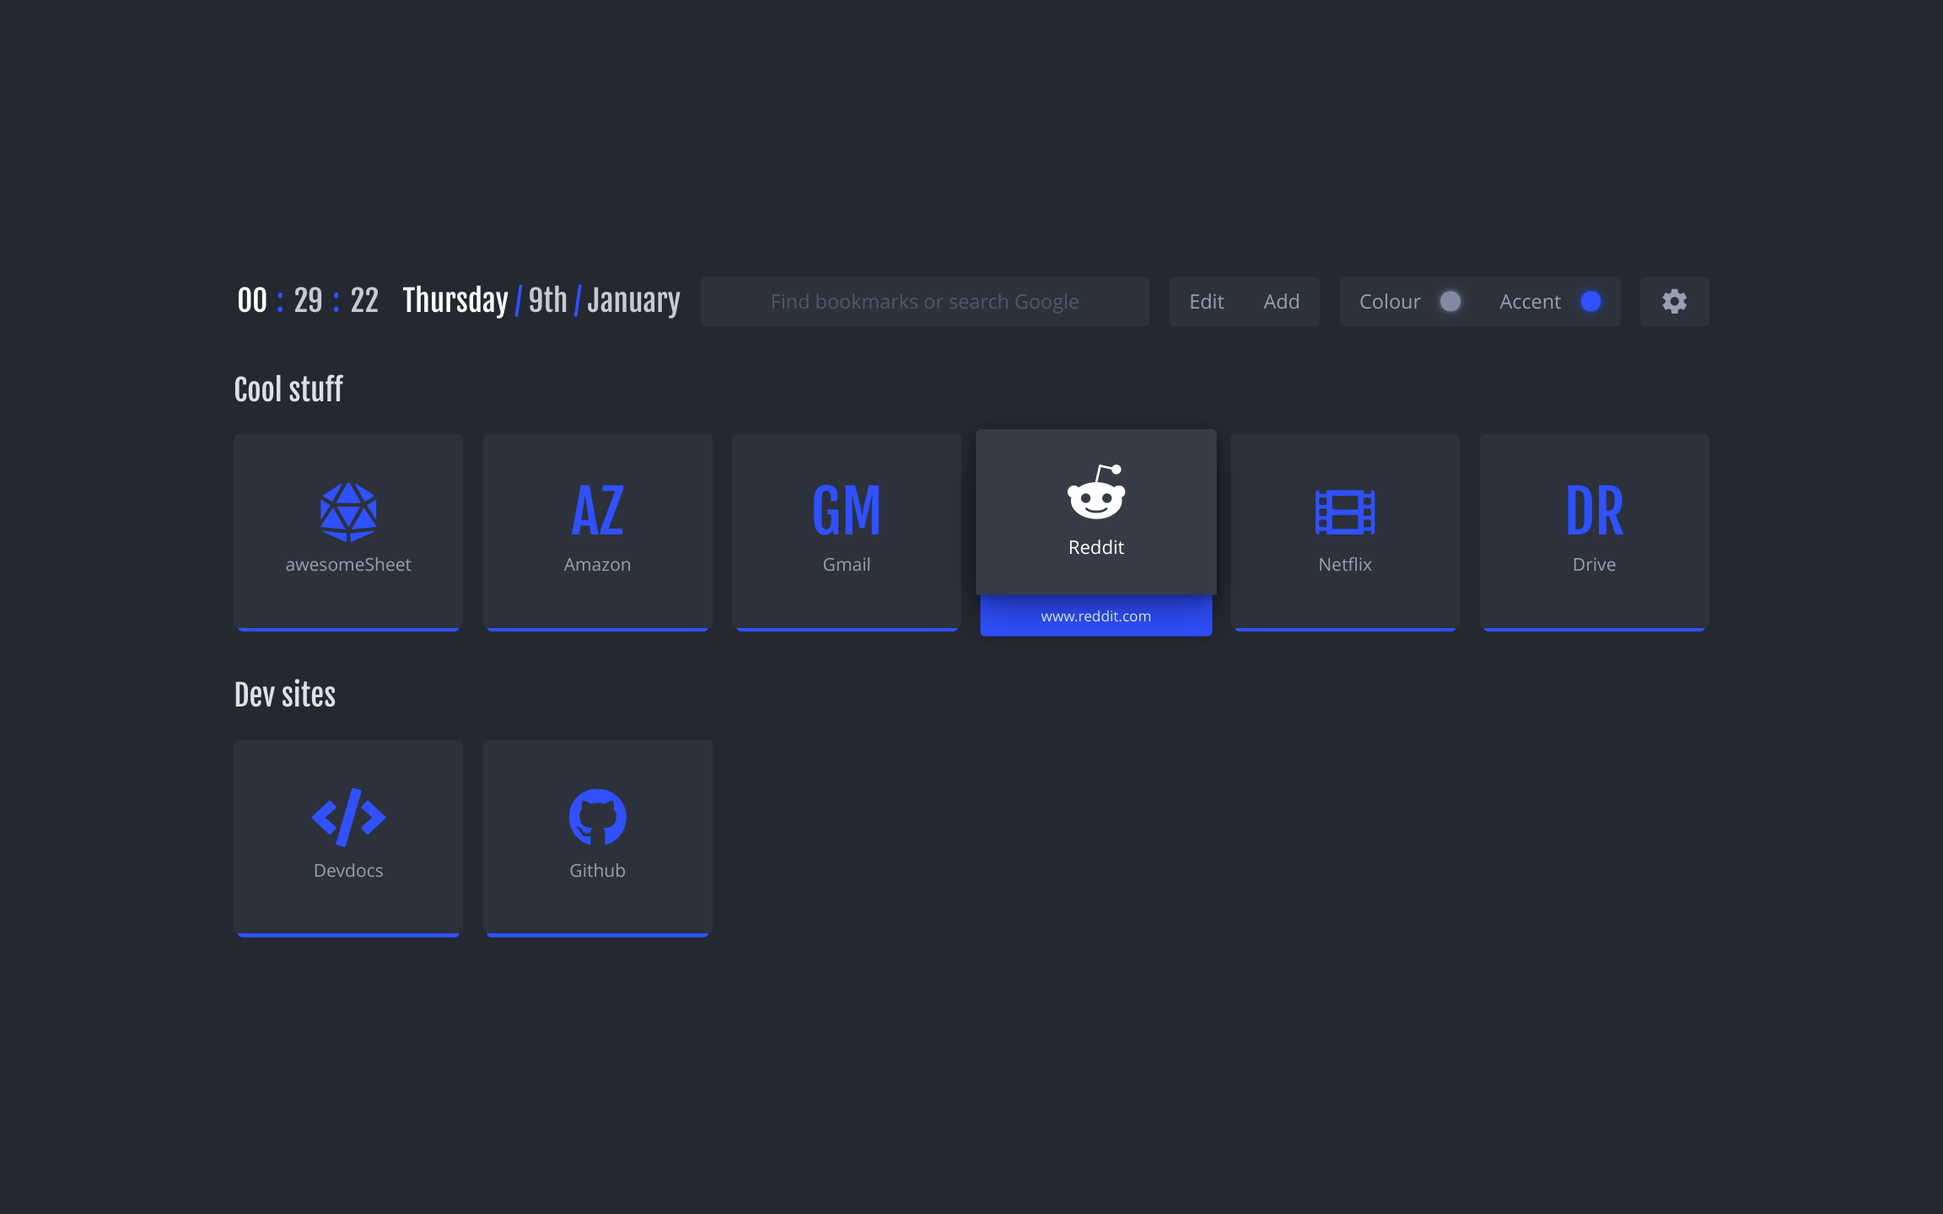Expand the Cool stuff section
Screen dimensions: 1943x1214
pyautogui.click(x=287, y=389)
